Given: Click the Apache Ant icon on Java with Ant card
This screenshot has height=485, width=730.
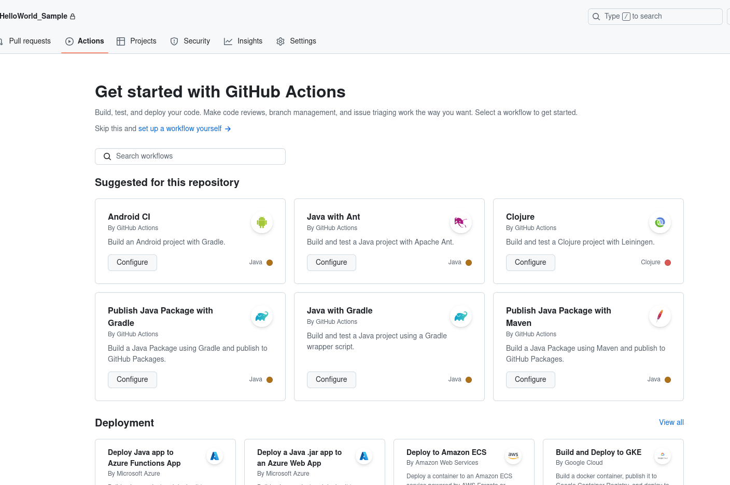Looking at the screenshot, I should click(x=460, y=222).
